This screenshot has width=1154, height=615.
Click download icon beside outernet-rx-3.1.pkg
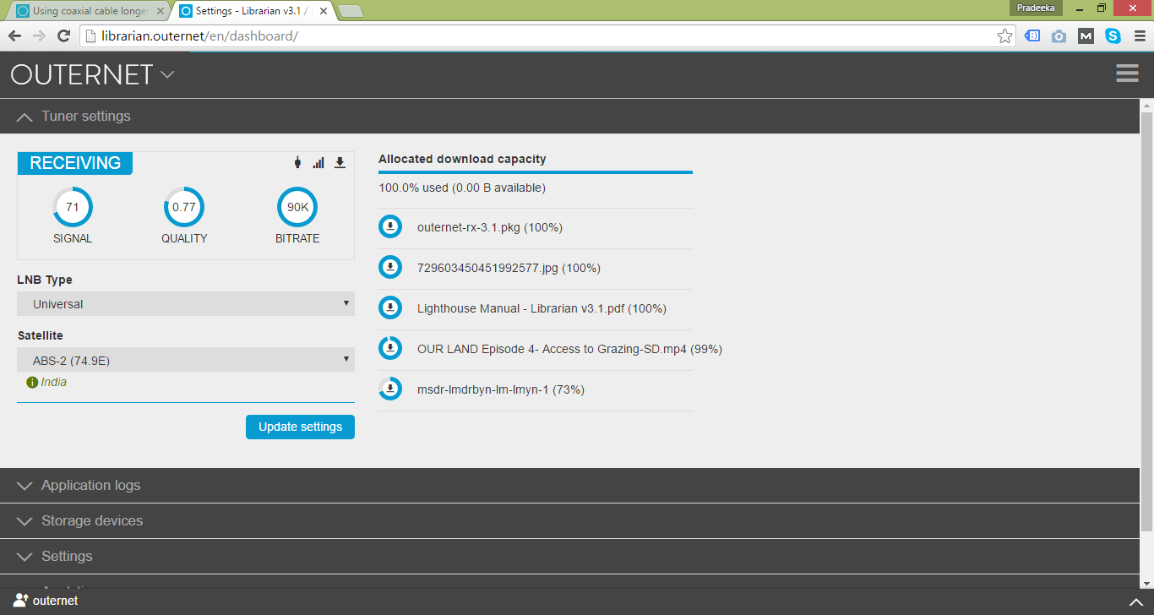pyautogui.click(x=390, y=227)
